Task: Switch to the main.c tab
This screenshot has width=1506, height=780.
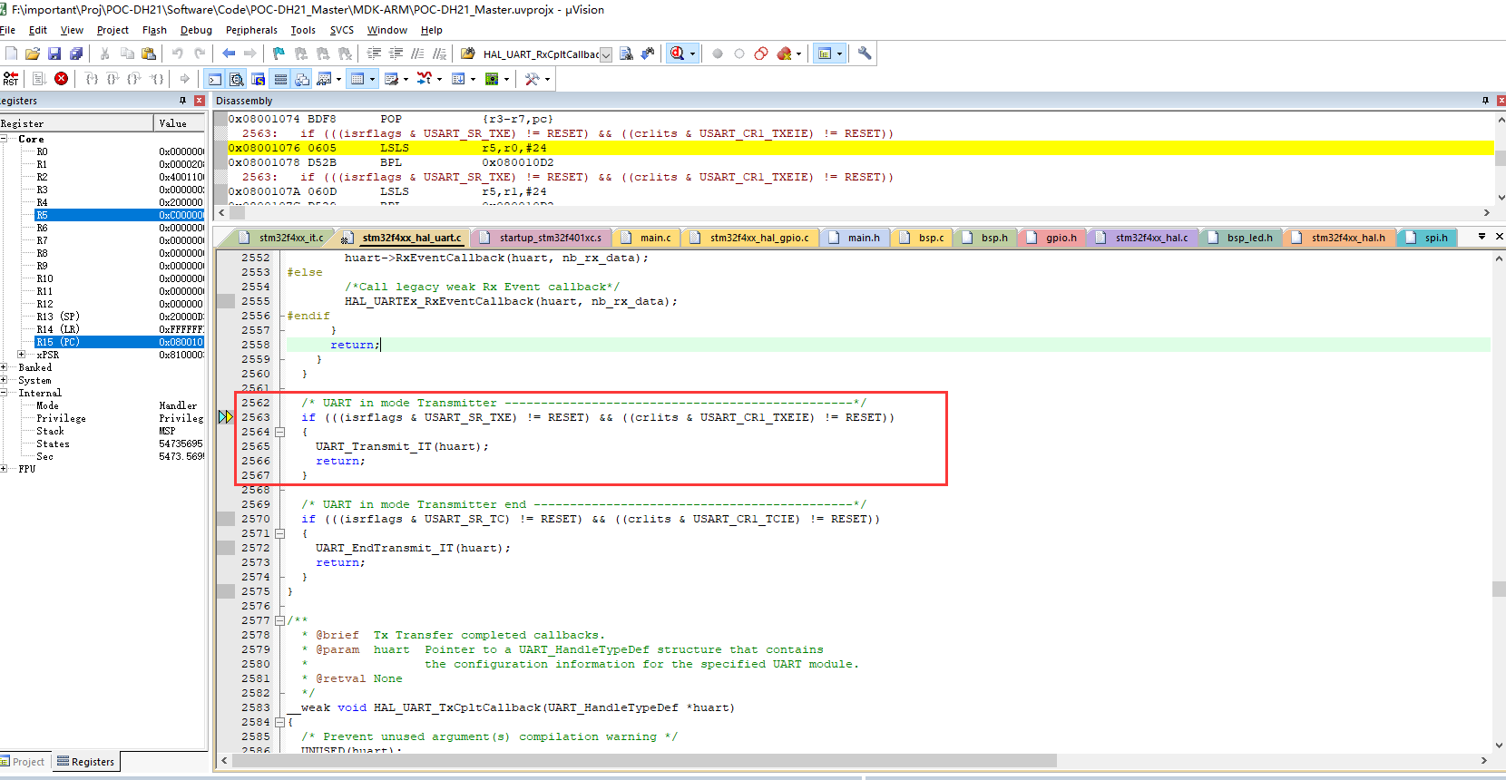Action: coord(647,238)
